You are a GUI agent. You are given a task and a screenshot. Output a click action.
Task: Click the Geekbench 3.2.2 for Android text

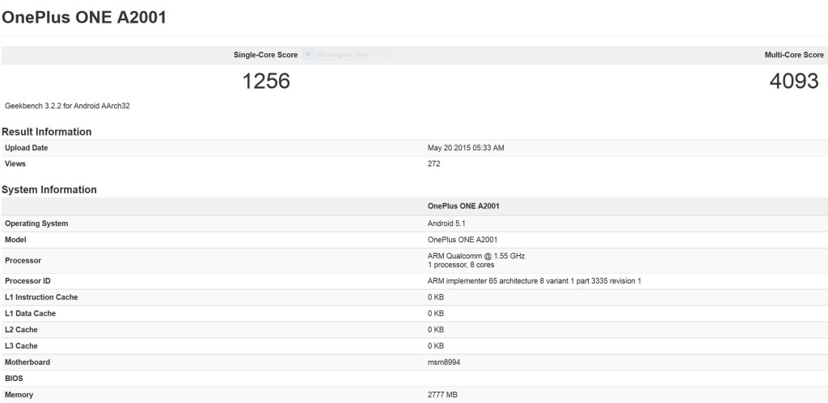[x=61, y=106]
